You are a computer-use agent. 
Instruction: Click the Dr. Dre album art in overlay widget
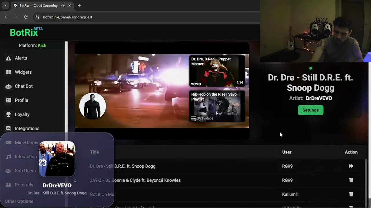(57, 159)
